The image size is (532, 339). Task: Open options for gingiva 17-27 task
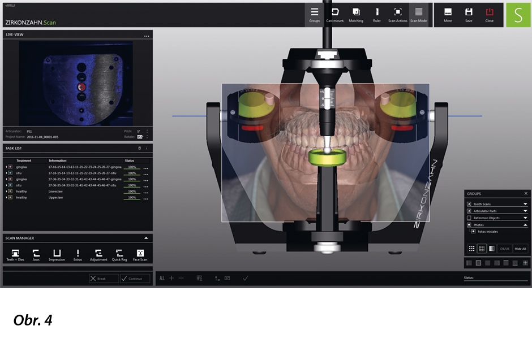tap(146, 168)
